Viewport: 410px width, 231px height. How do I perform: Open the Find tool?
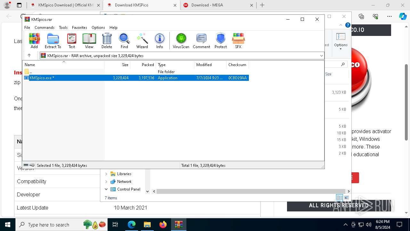click(124, 41)
